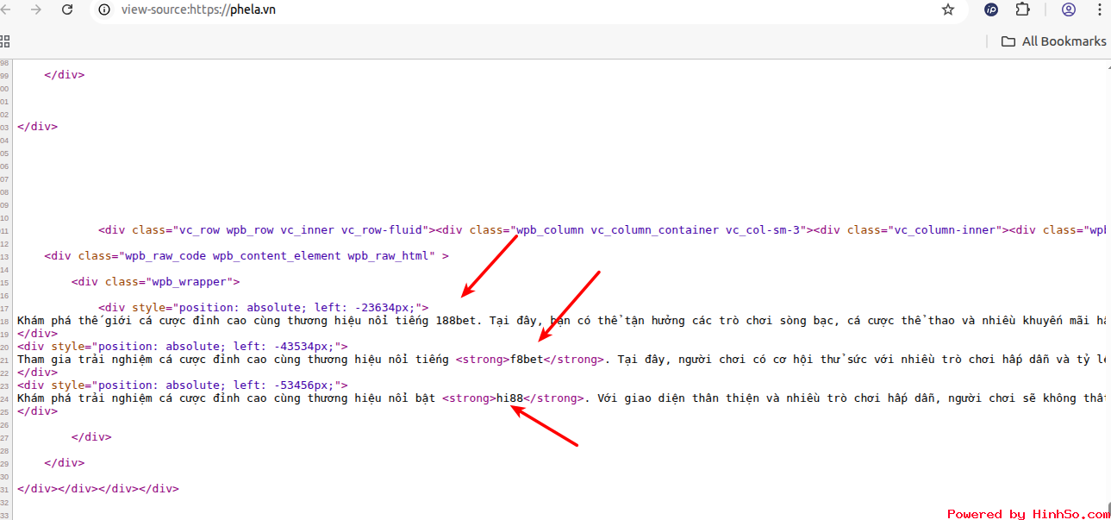This screenshot has height=520, width=1111.
Task: Click the Powered by HinhSo.com watermark
Action: 1027,514
